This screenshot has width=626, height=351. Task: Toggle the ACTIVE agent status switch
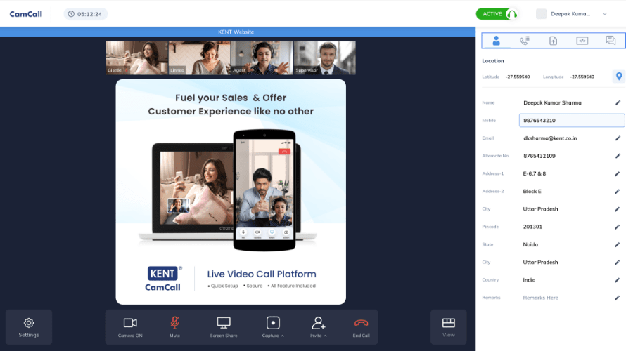[497, 14]
